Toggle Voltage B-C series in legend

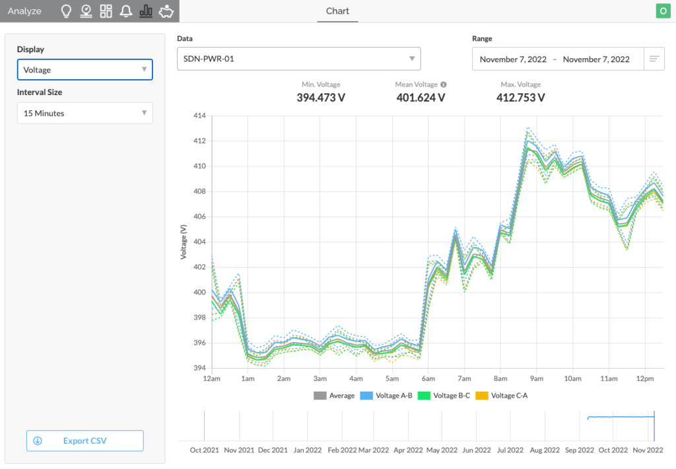[444, 396]
